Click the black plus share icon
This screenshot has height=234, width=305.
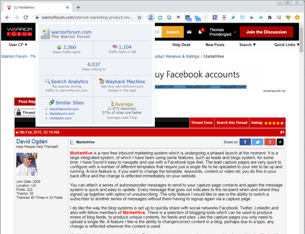click(x=280, y=142)
